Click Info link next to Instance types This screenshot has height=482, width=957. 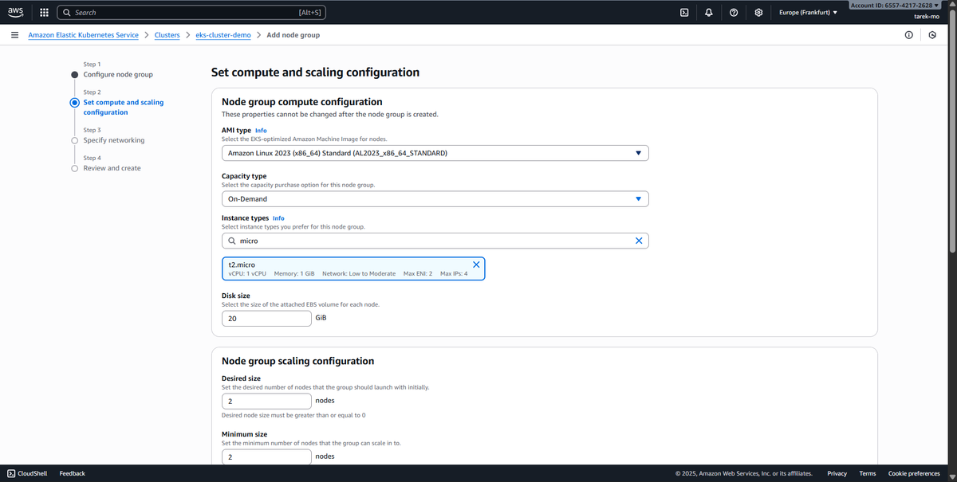278,217
